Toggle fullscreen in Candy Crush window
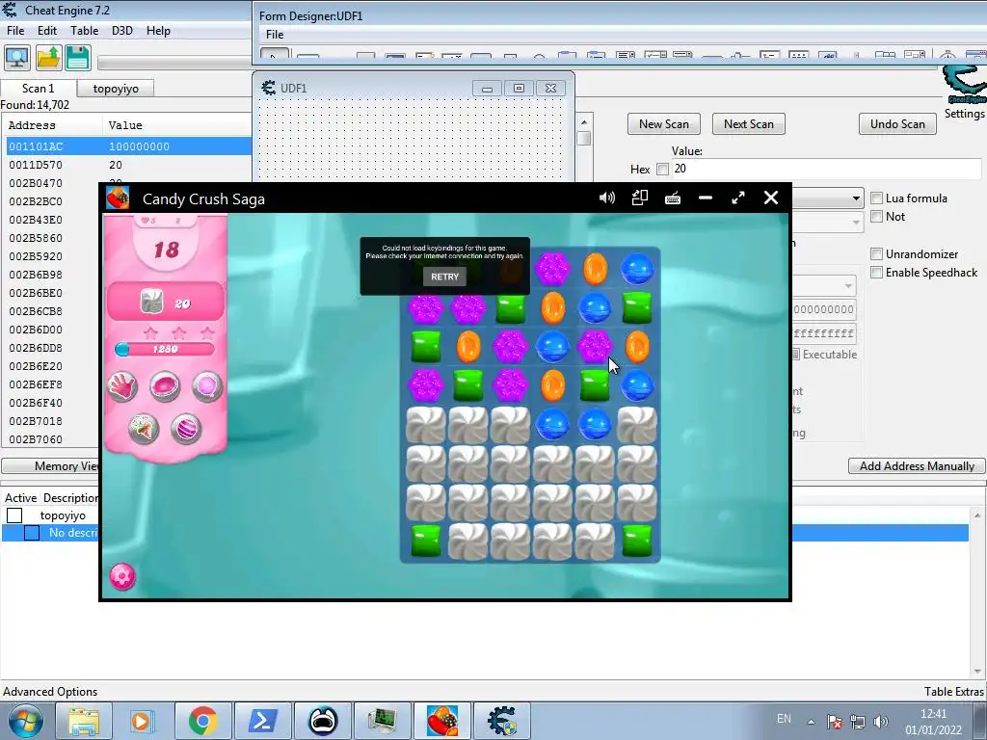This screenshot has height=740, width=987. click(738, 198)
